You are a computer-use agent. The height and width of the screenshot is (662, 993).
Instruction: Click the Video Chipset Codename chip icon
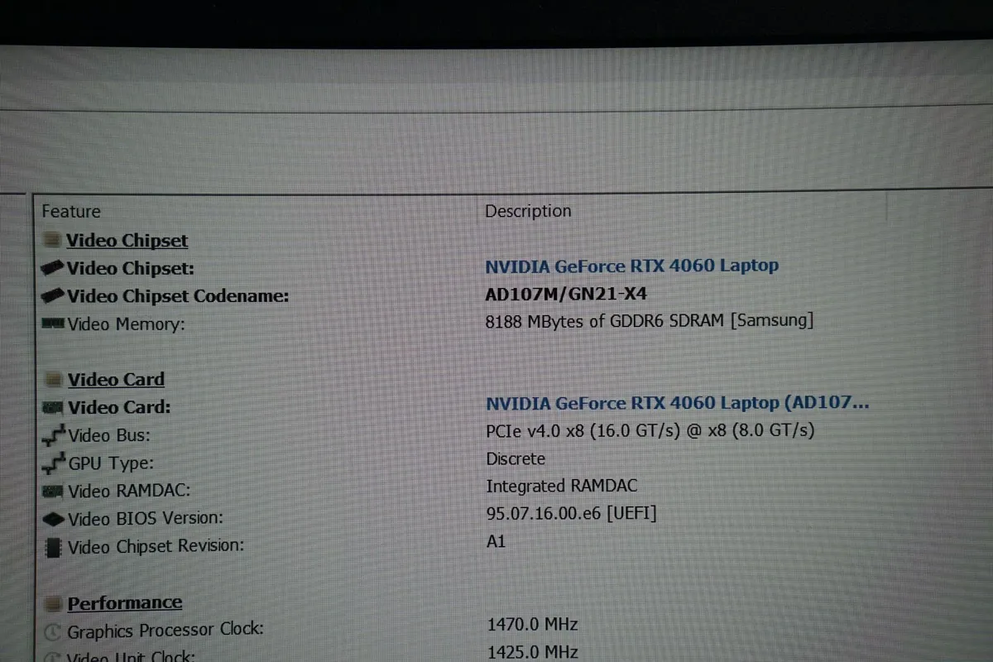click(53, 295)
